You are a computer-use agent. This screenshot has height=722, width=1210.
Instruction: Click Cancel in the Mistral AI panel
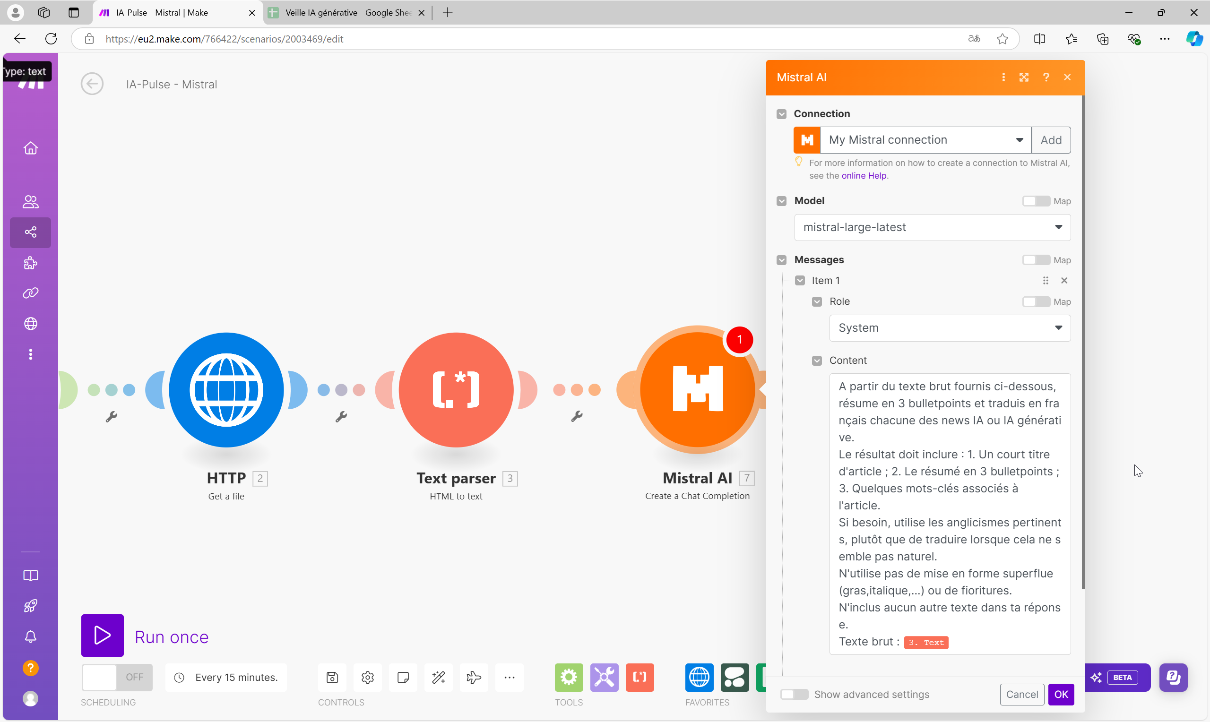pyautogui.click(x=1022, y=694)
